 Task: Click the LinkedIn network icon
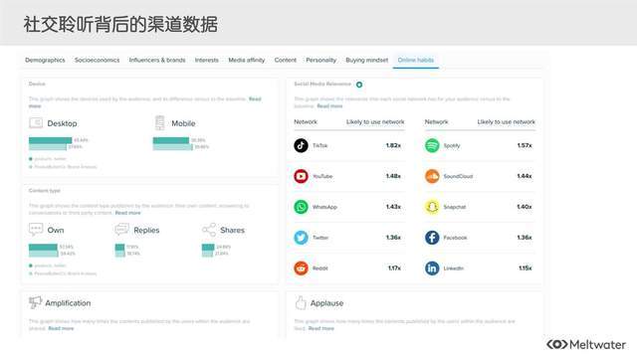tap(432, 268)
